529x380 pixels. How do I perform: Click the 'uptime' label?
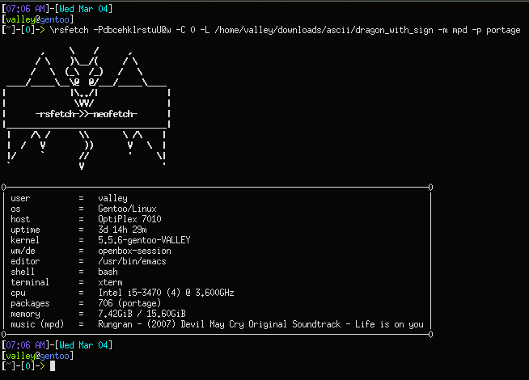(25, 230)
